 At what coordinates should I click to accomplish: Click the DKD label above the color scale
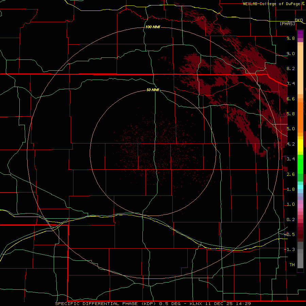(x=299, y=20)
